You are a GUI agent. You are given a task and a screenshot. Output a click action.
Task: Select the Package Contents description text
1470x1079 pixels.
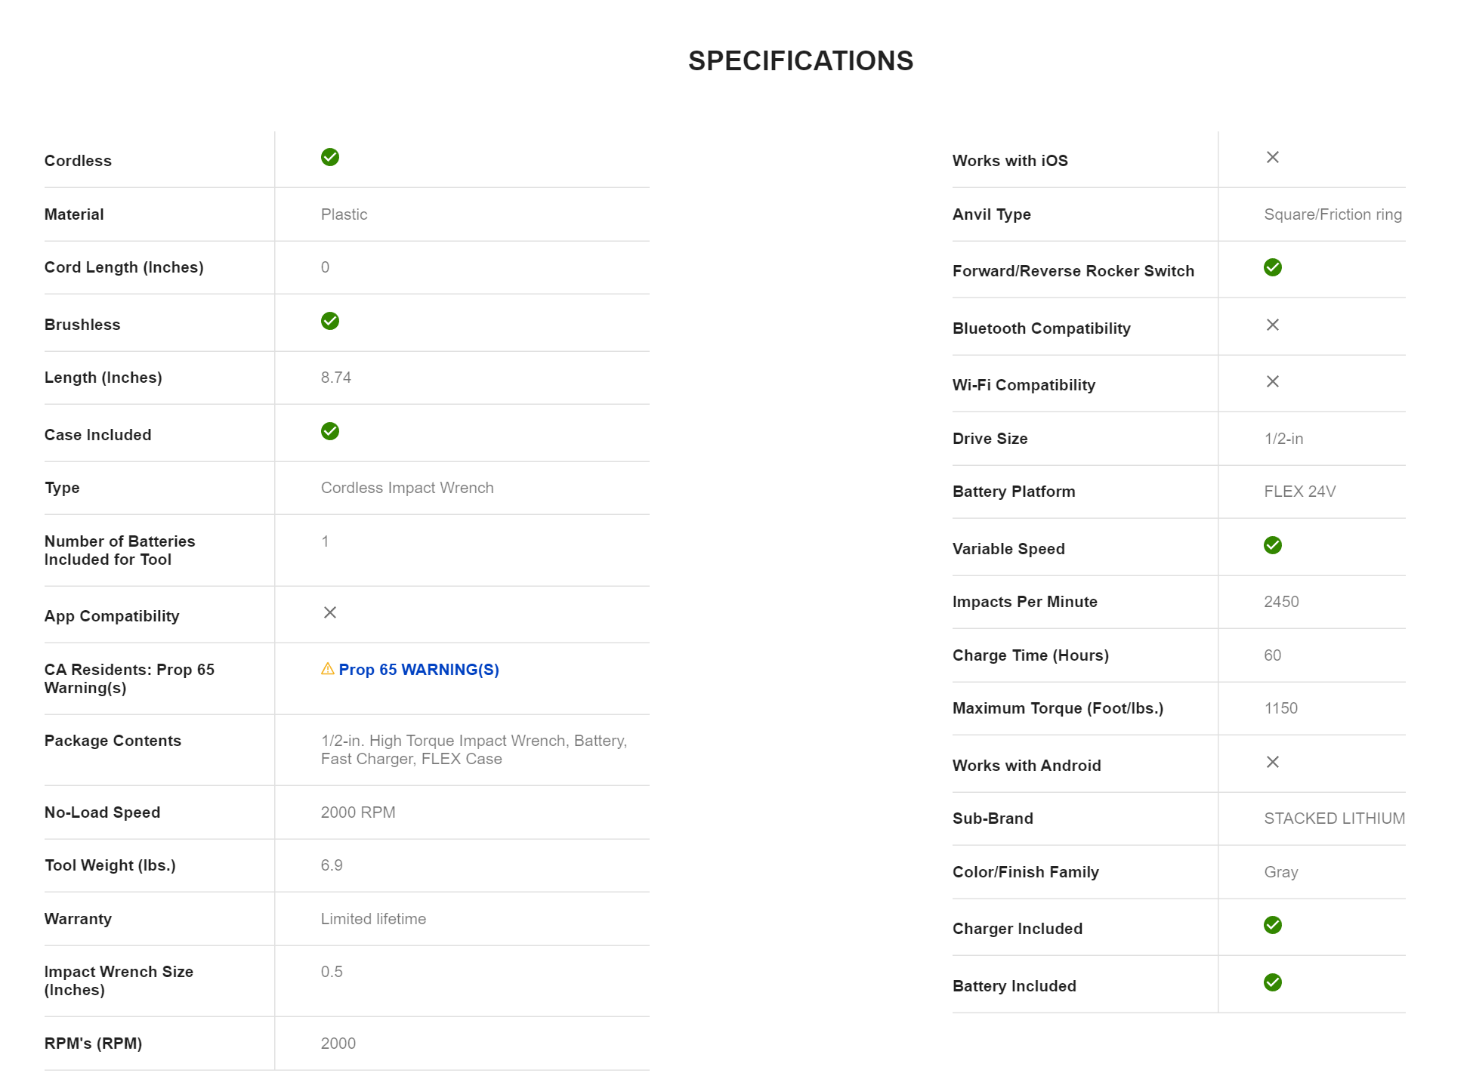pyautogui.click(x=474, y=750)
